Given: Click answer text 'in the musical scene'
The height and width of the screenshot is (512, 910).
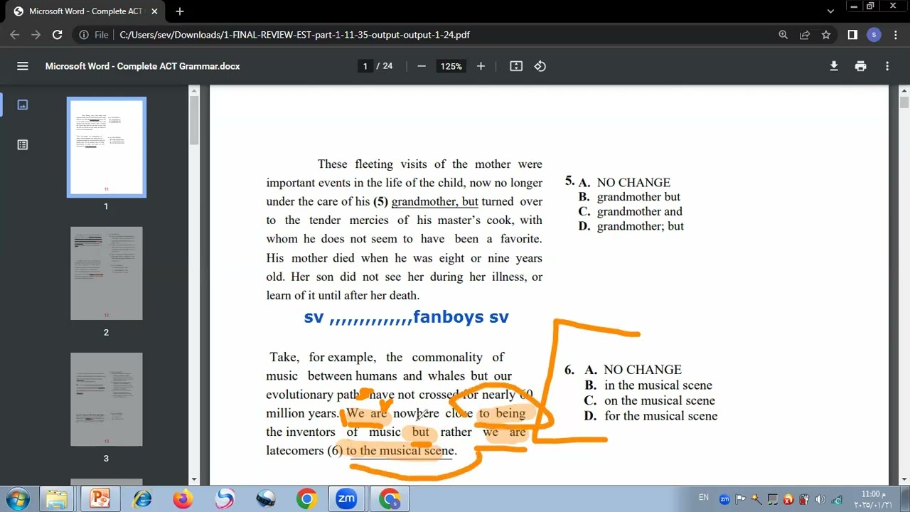Looking at the screenshot, I should coord(658,385).
